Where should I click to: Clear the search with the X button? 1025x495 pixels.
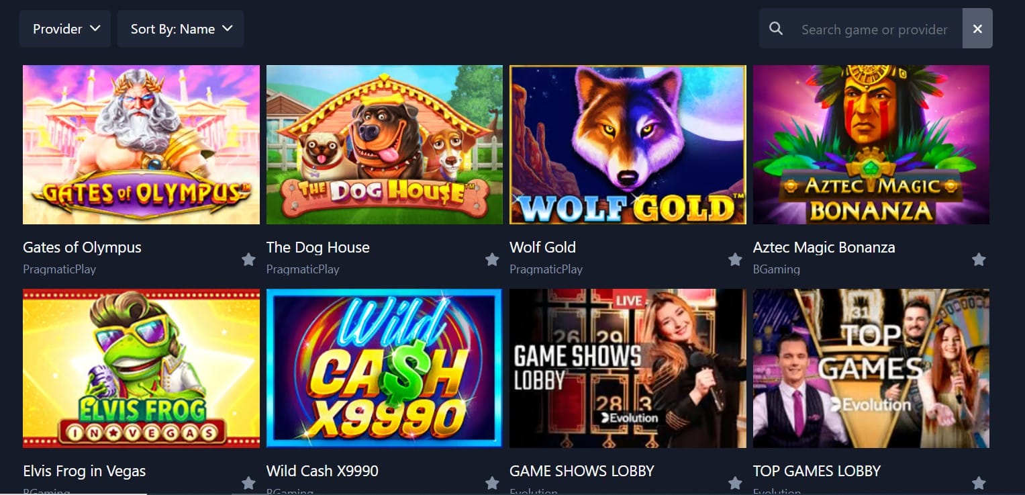(x=977, y=29)
